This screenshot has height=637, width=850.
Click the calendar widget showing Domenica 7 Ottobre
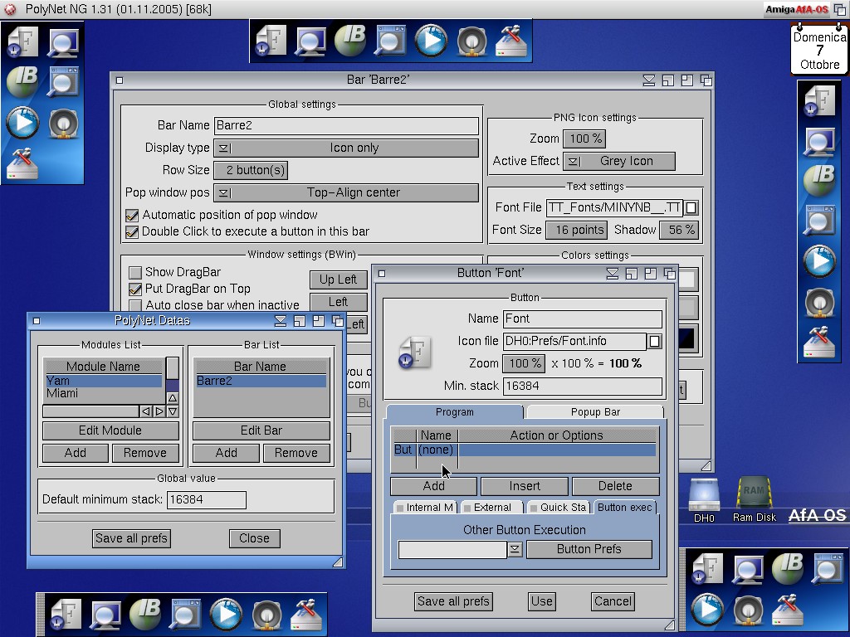click(x=818, y=50)
